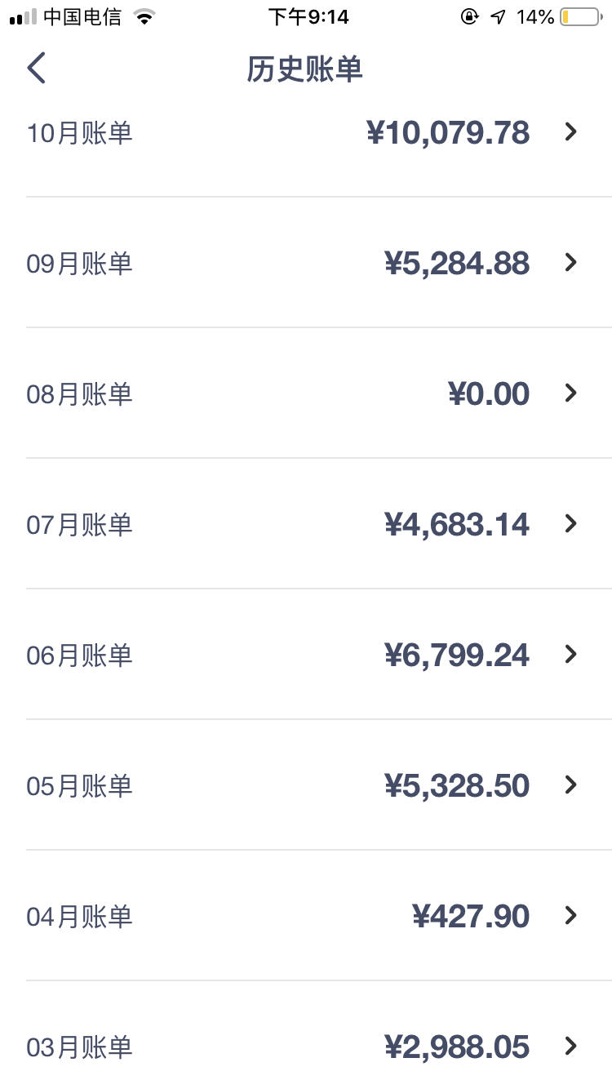
Task: Tap the ¥10,079.78 amount
Action: 448,132
